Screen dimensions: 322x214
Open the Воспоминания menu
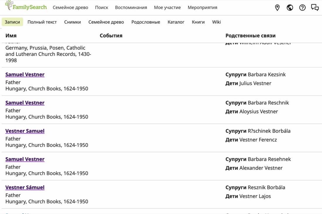131,7
